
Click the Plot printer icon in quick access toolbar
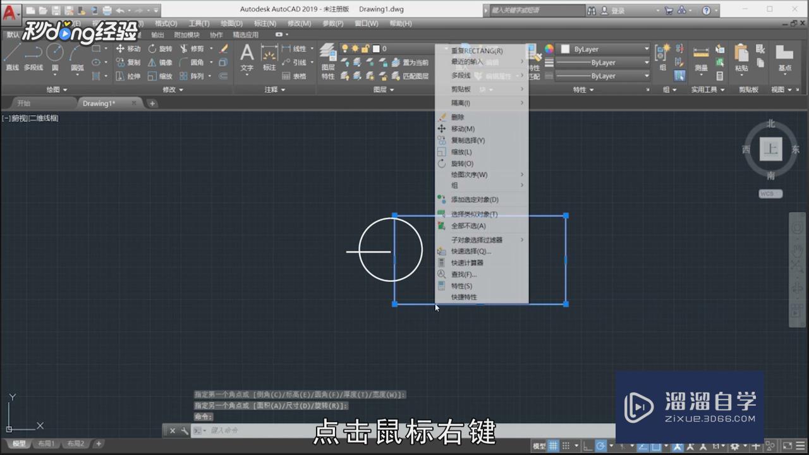pyautogui.click(x=107, y=11)
